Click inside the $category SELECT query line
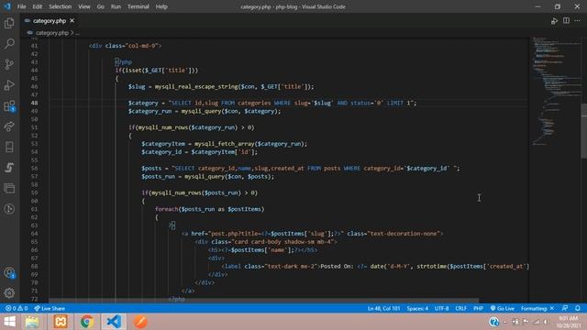Image resolution: width=587 pixels, height=330 pixels. pyautogui.click(x=271, y=103)
